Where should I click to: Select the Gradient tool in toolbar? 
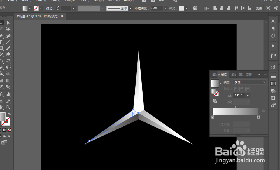[x=8, y=81]
